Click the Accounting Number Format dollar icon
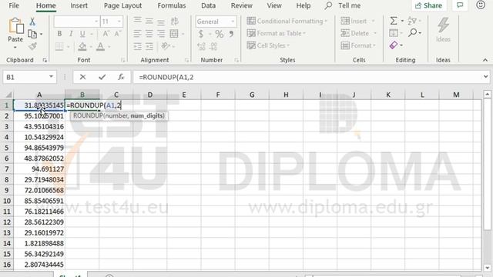This screenshot has width=493, height=277. pos(201,34)
